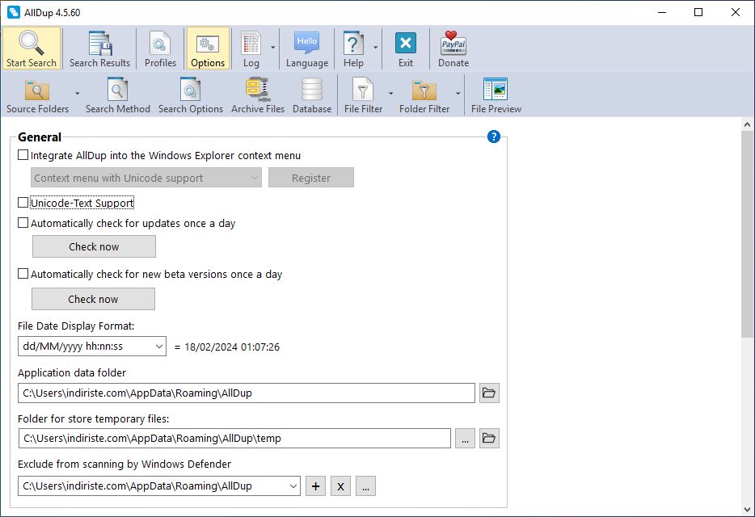
Task: Open the File Preview icon
Action: click(x=496, y=90)
